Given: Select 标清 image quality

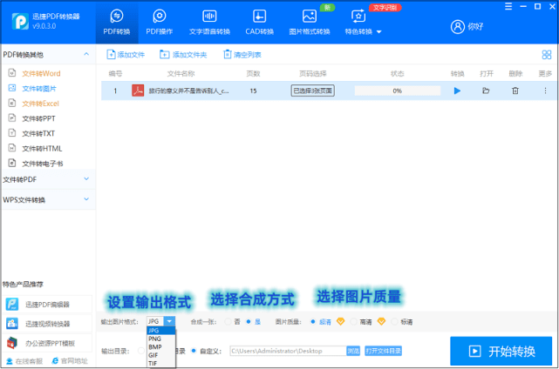Looking at the screenshot, I should click(394, 322).
